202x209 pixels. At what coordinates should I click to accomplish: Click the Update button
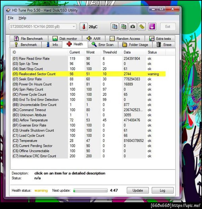(138, 190)
